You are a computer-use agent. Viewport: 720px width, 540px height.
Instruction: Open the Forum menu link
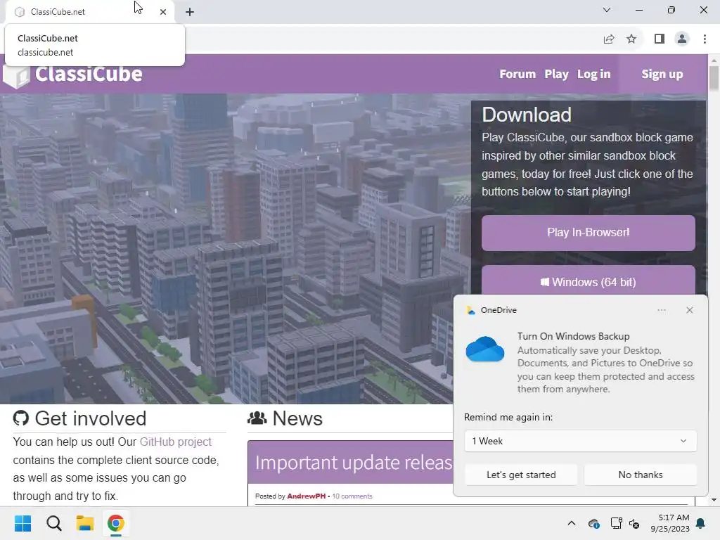517,74
